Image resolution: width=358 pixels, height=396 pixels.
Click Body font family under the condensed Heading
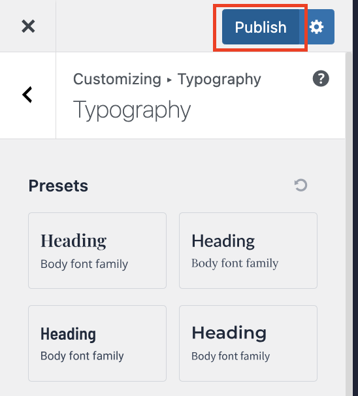82,356
